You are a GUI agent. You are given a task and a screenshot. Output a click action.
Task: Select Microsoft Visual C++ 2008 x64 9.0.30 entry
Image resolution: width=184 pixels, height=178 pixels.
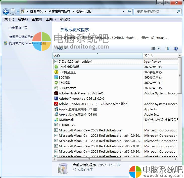[116, 135]
